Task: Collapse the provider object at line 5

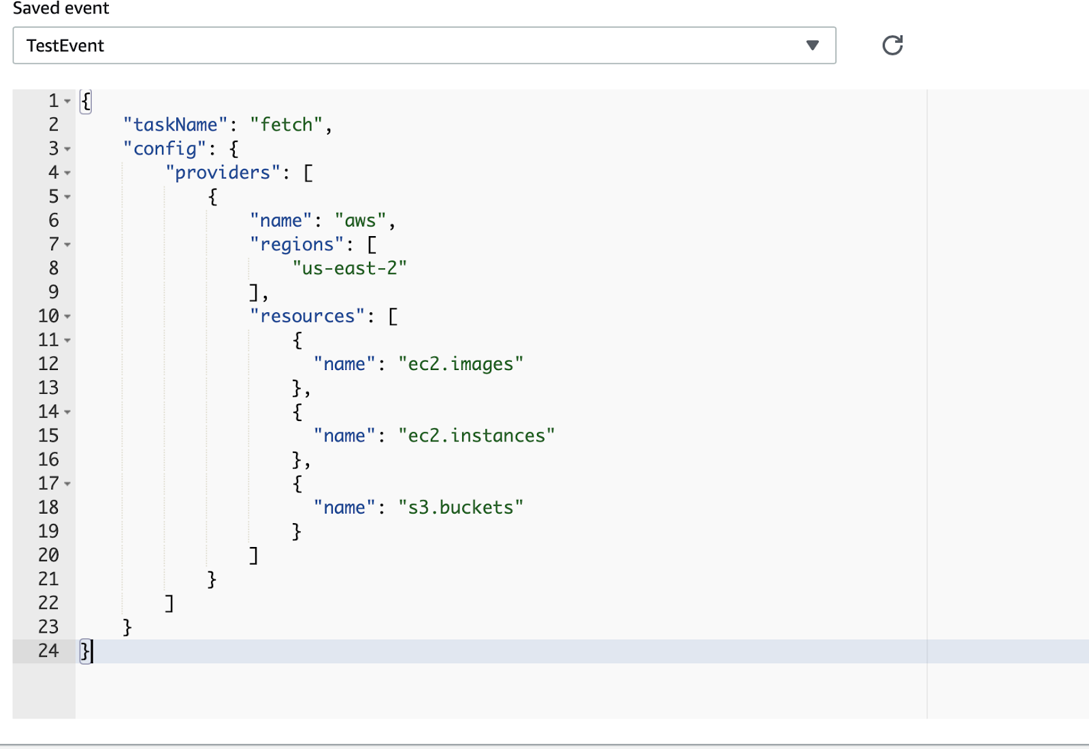Action: pyautogui.click(x=67, y=197)
